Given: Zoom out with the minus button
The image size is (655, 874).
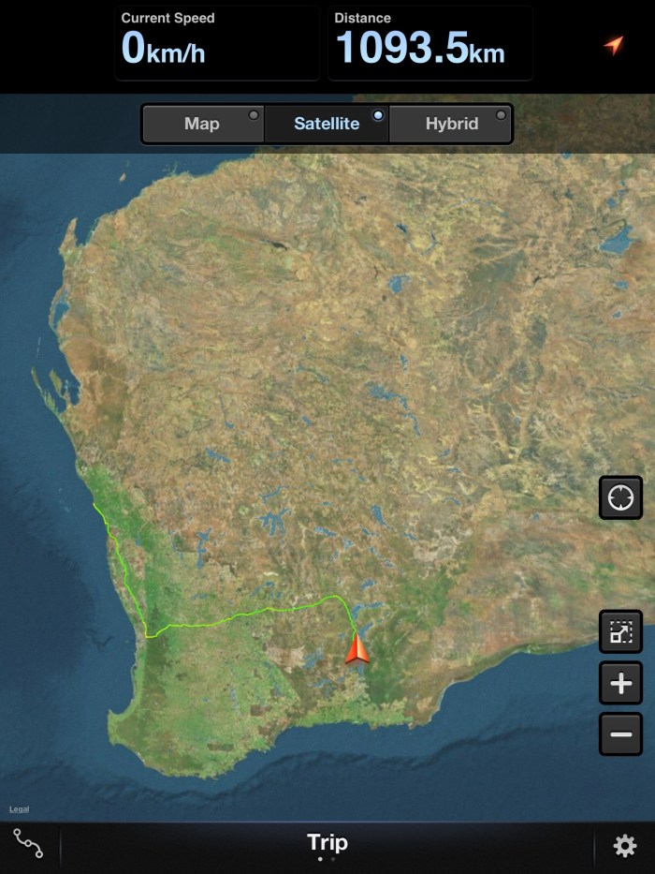Looking at the screenshot, I should coord(620,733).
